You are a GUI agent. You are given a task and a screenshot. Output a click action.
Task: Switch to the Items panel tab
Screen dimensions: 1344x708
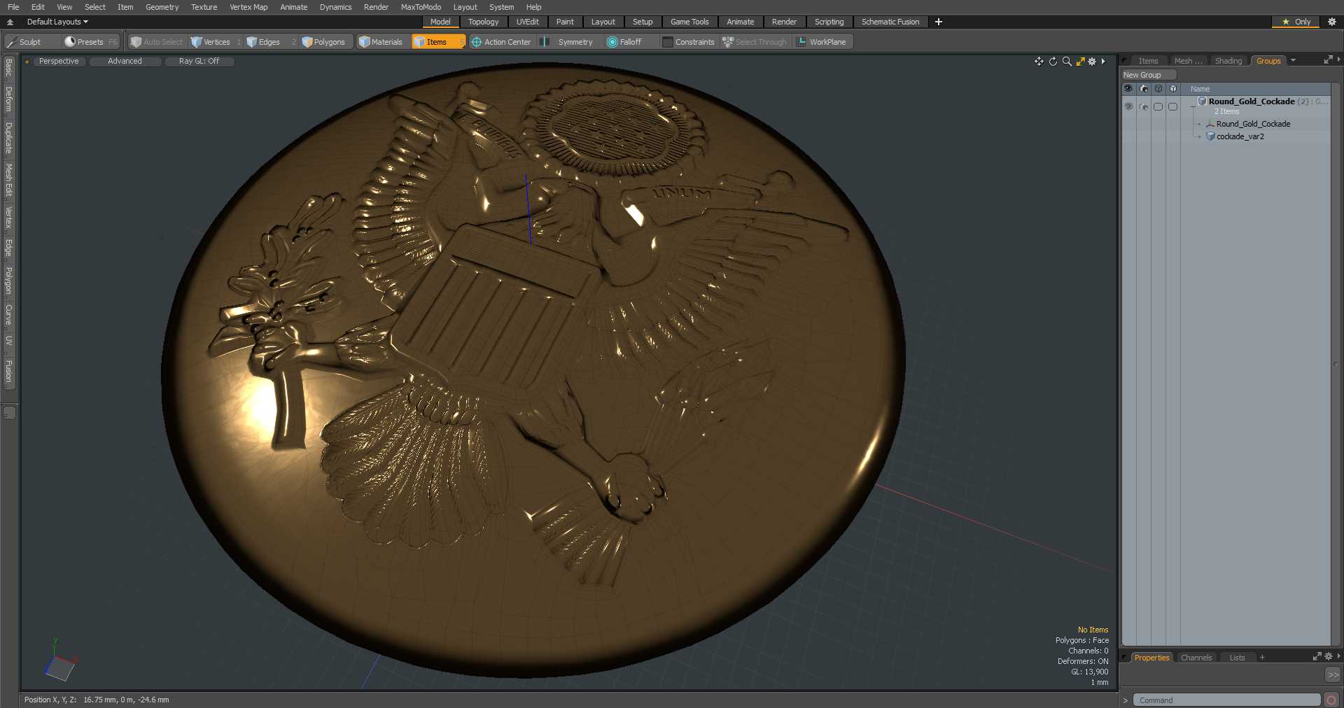[1148, 61]
